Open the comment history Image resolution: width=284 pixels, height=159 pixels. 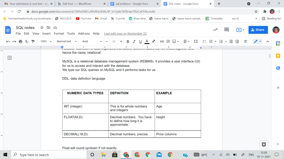[226, 30]
